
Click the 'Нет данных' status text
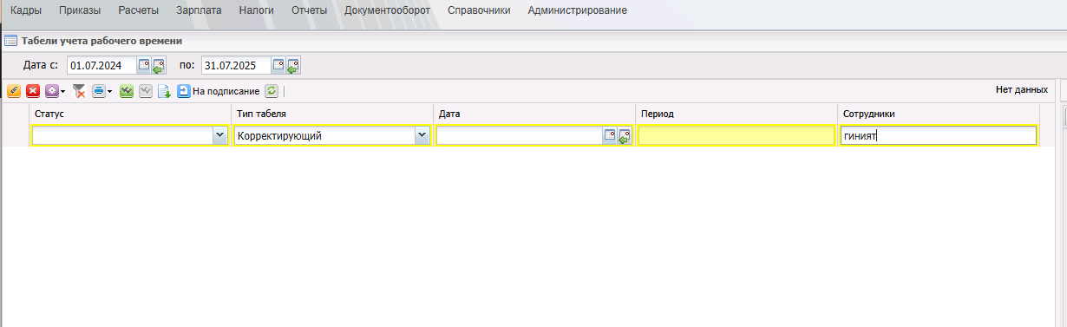click(1022, 89)
